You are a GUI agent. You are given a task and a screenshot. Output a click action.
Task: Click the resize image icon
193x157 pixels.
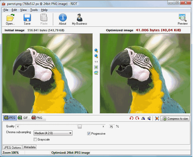[157, 118]
